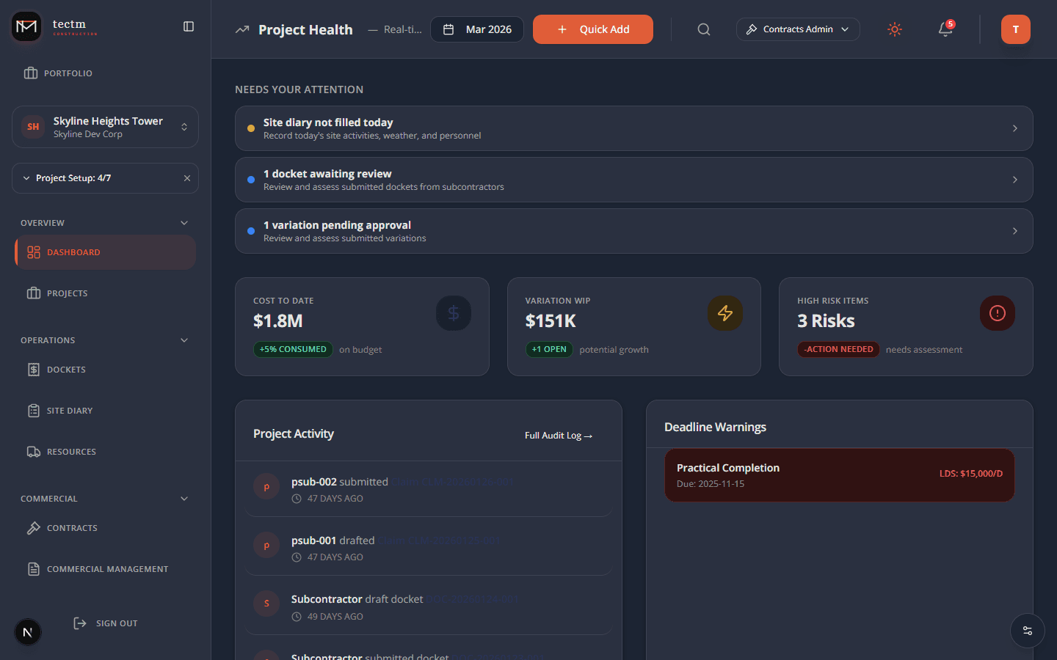Open the Contracts Admin dropdown
Image resolution: width=1057 pixels, height=660 pixels.
tap(798, 29)
